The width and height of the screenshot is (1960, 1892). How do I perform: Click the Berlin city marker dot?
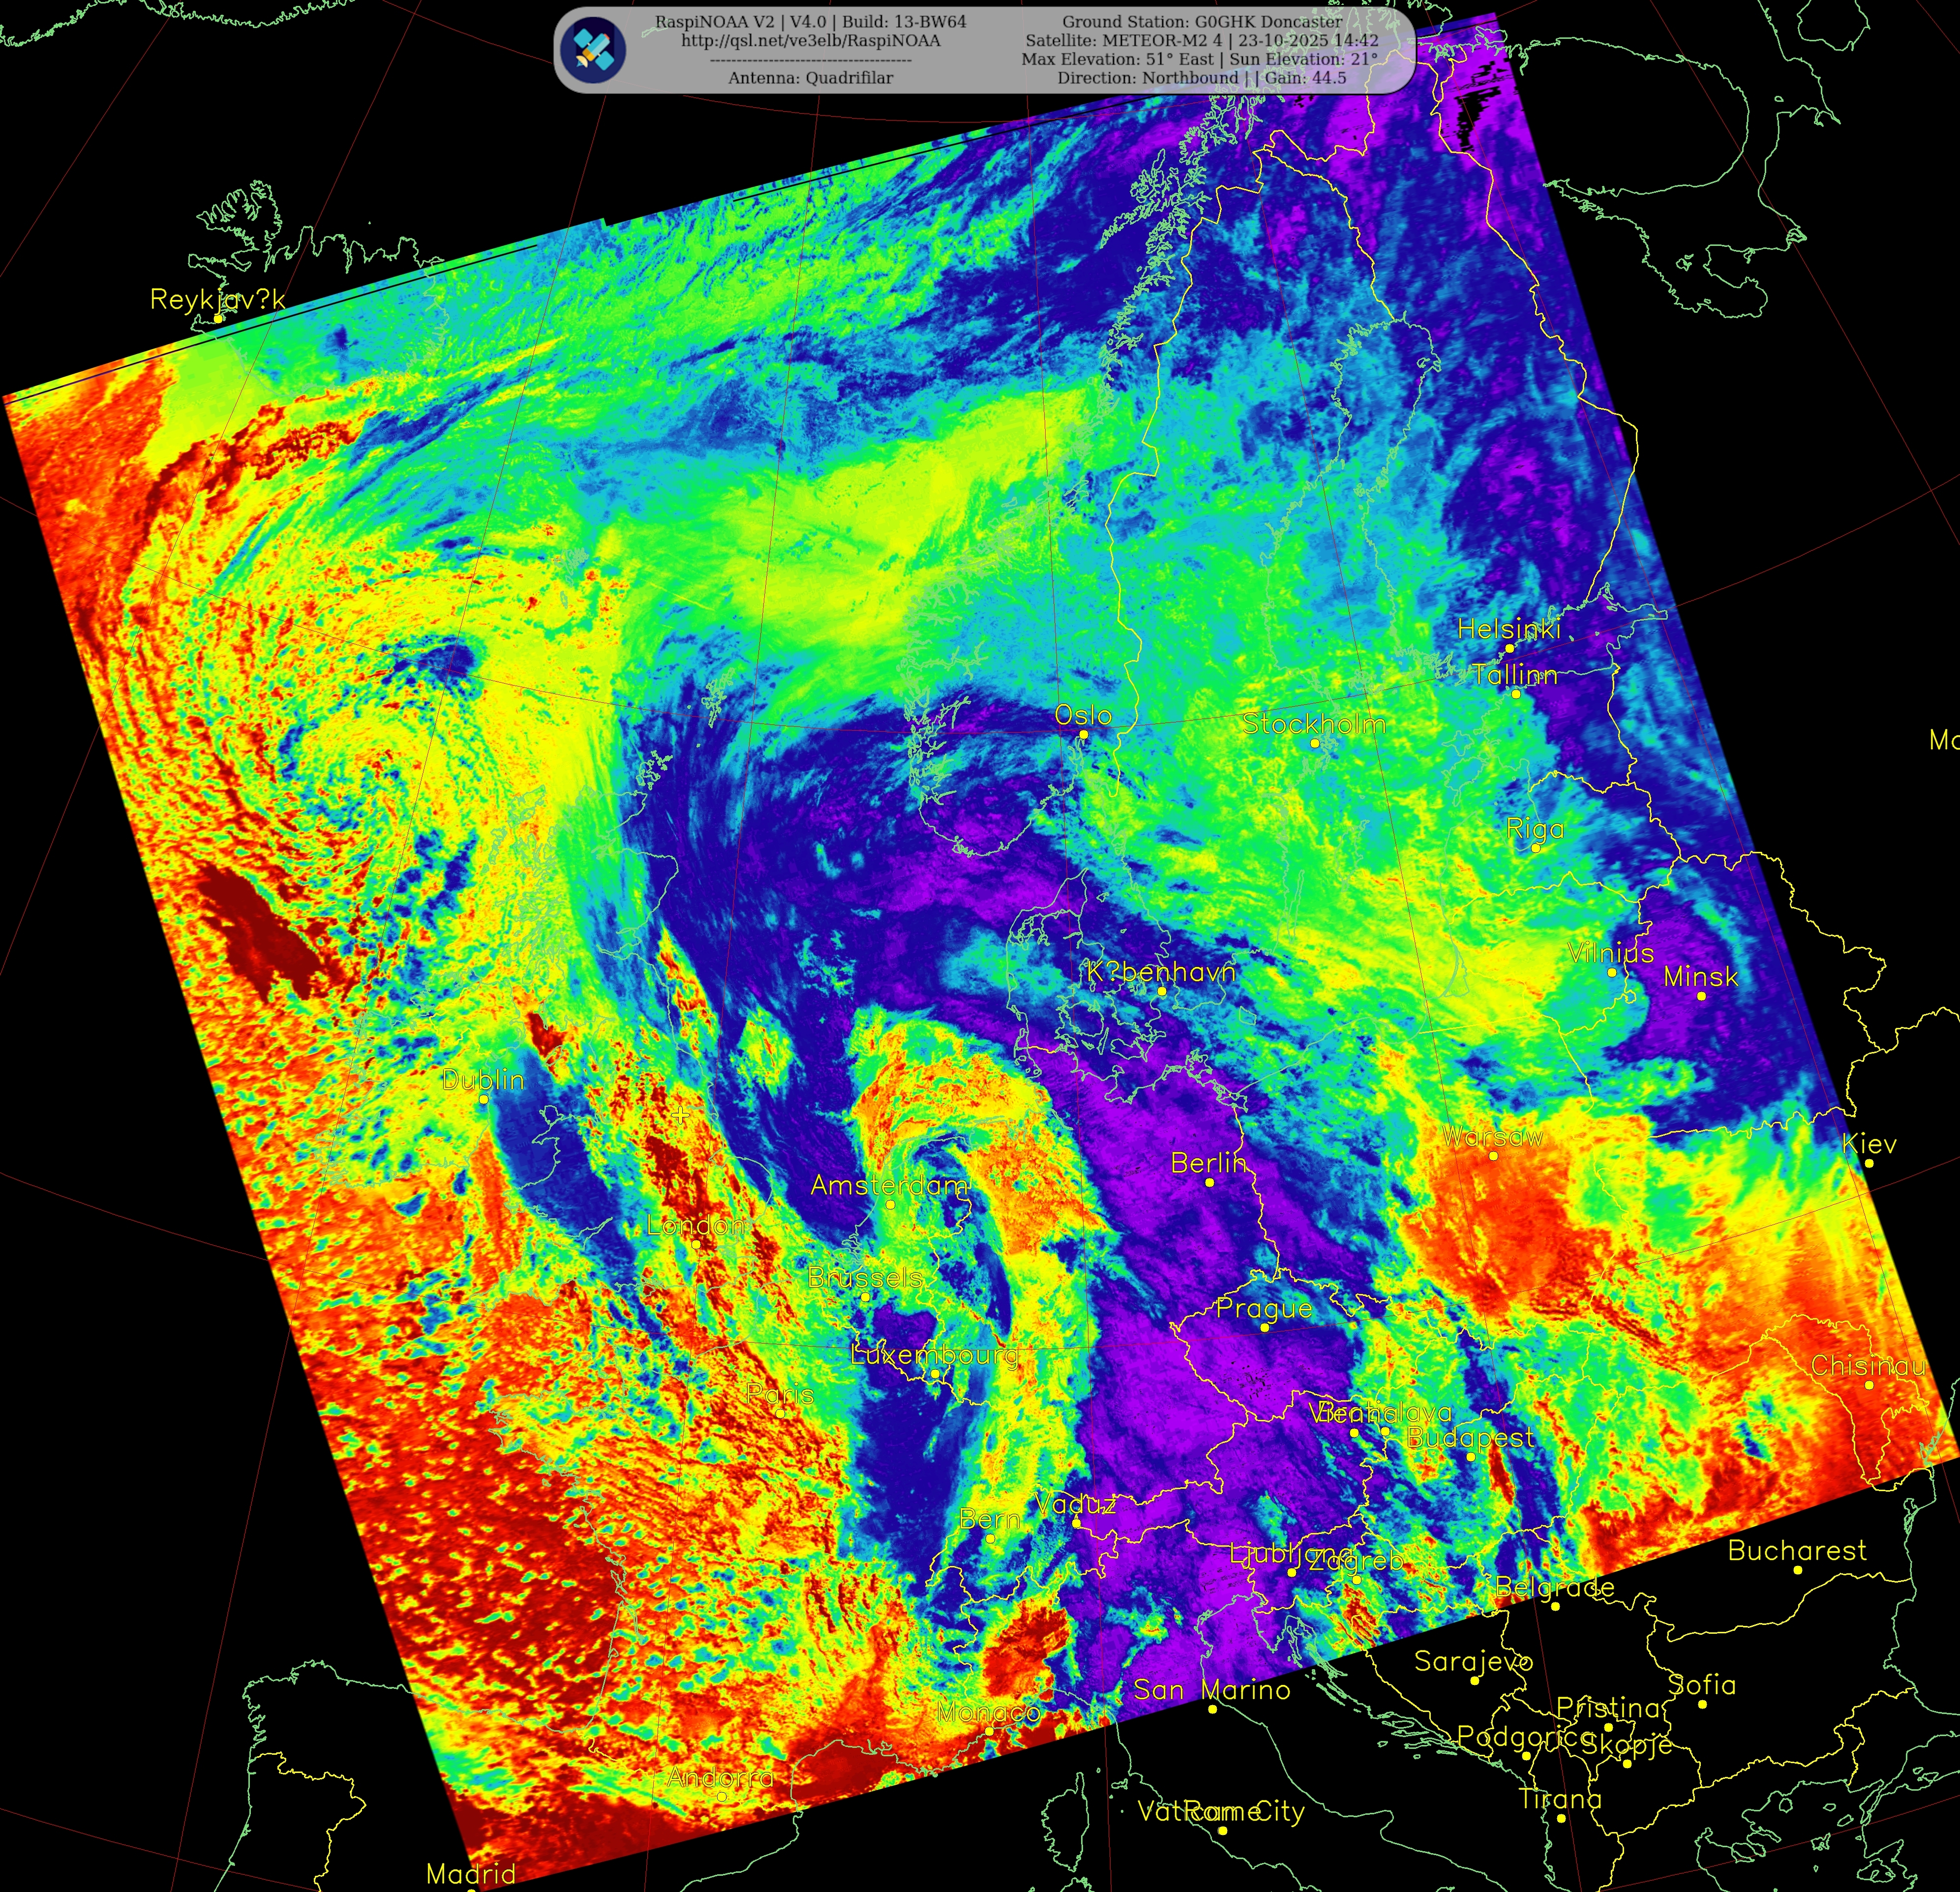pyautogui.click(x=1209, y=1182)
